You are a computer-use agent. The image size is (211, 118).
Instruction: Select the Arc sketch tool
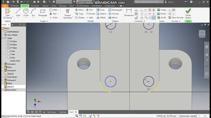[33, 12]
